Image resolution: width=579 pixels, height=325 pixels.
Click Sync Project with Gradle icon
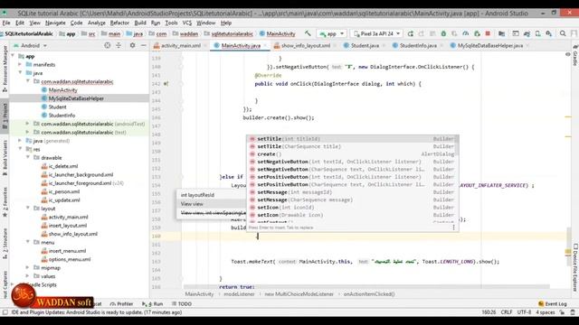pos(527,33)
